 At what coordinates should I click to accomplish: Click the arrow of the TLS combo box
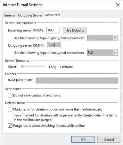[x=115, y=52]
